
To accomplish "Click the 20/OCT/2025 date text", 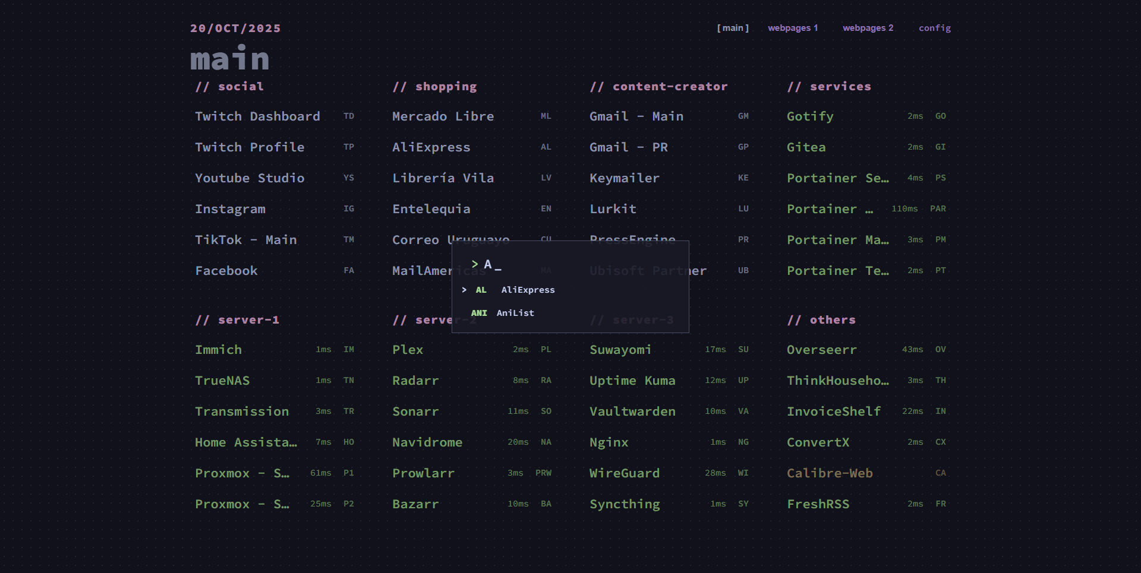I will click(x=235, y=29).
